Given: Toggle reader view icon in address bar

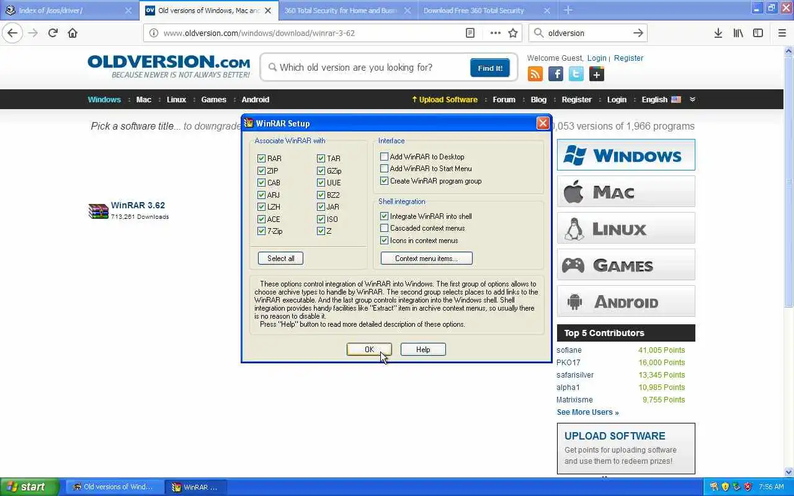Looking at the screenshot, I should 470,33.
